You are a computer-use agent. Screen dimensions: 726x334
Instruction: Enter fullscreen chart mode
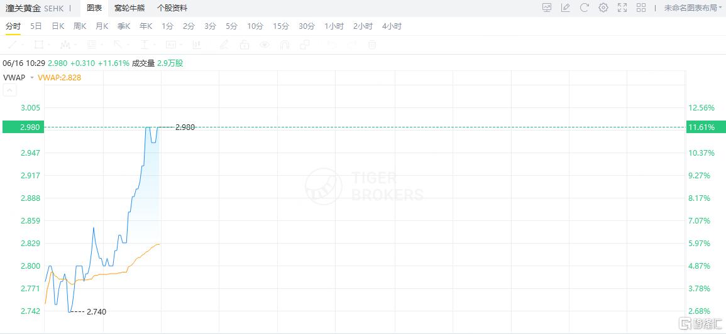coord(622,8)
